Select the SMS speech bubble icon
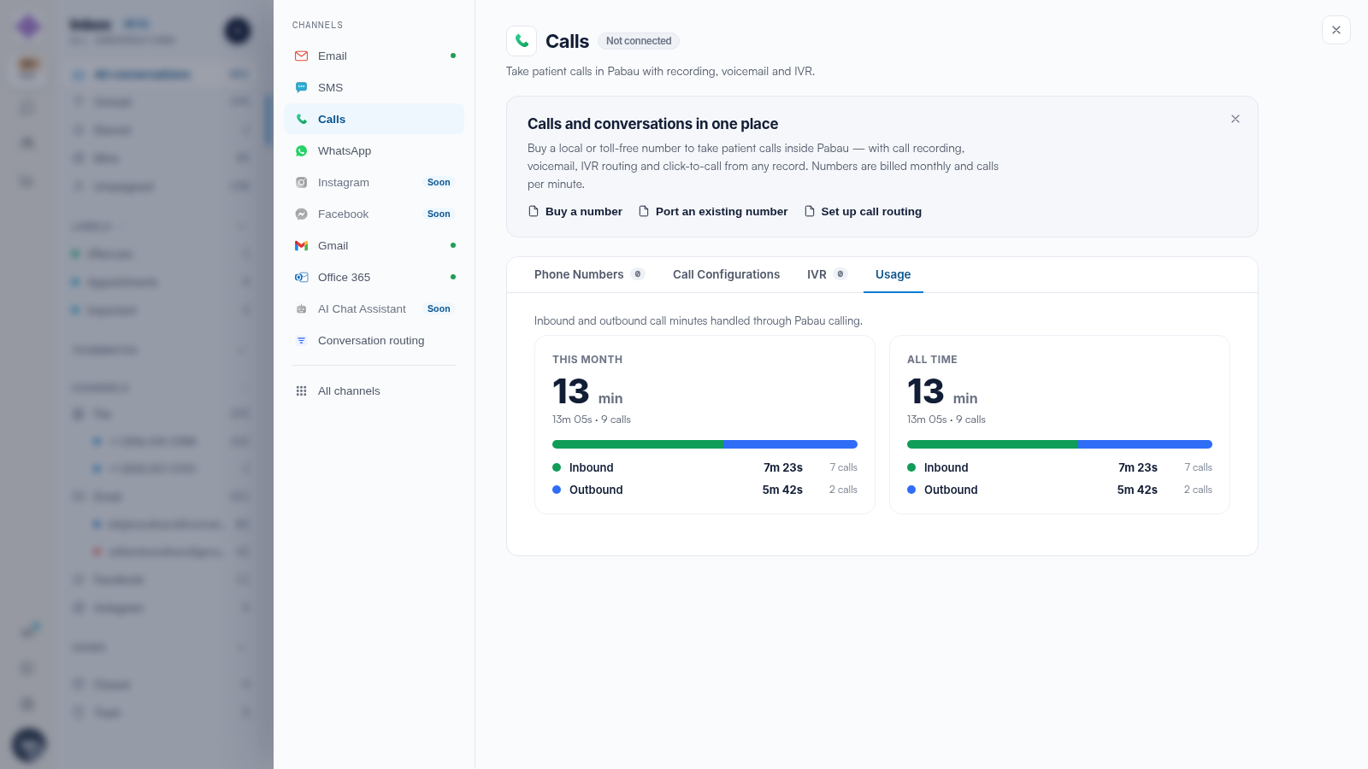Viewport: 1368px width, 769px height. [x=301, y=88]
